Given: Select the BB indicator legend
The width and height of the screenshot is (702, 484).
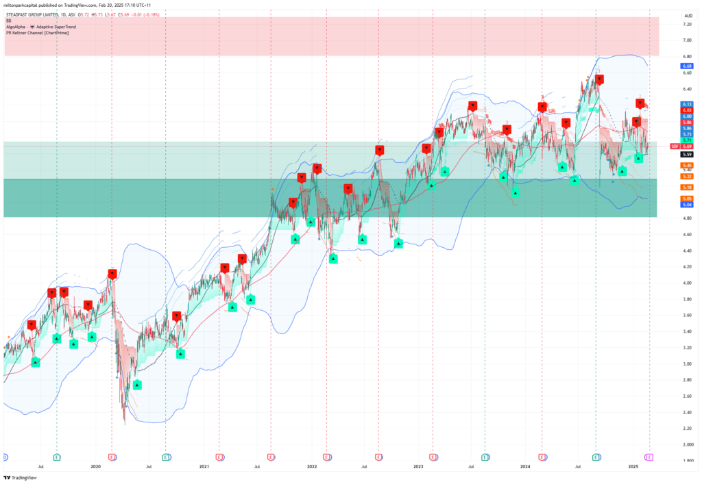Looking at the screenshot, I should pyautogui.click(x=8, y=21).
